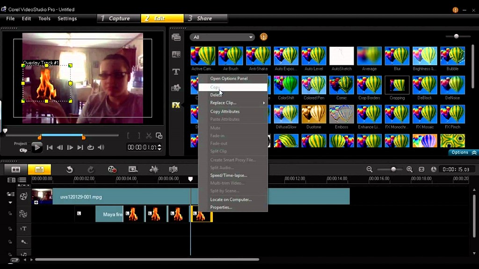Toggle repeat playback

click(x=90, y=148)
